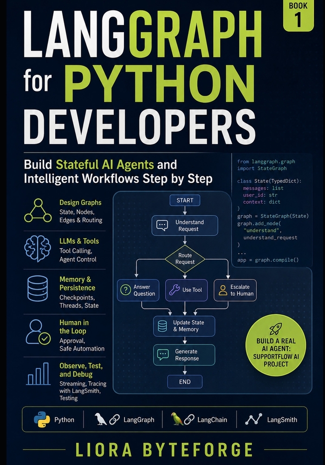
Task: Click 'State, Nodes, Edges & Routing' text
Action: [x=80, y=216]
